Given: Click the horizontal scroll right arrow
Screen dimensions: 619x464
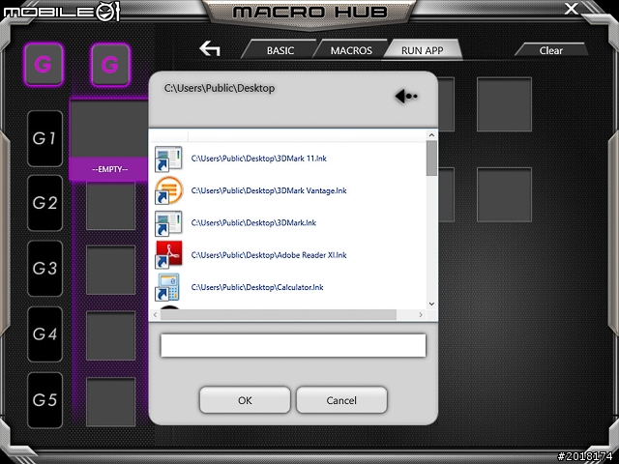Looking at the screenshot, I should (421, 314).
